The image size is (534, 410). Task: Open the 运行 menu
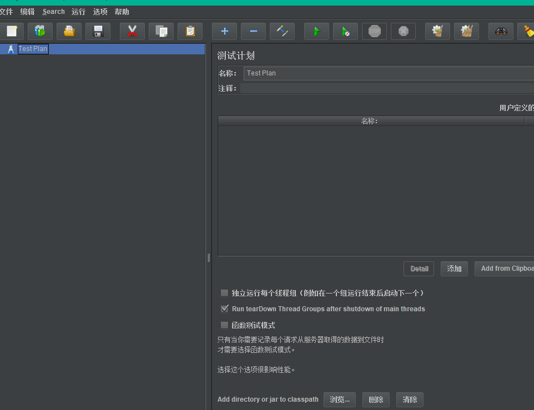(x=78, y=12)
